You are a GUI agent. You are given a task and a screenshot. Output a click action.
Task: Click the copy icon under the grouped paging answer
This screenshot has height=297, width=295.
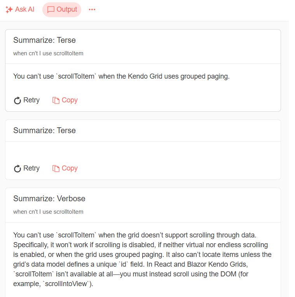(x=56, y=100)
